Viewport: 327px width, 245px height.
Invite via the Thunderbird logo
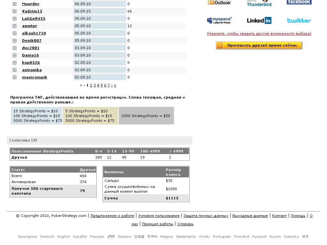coord(259,3)
